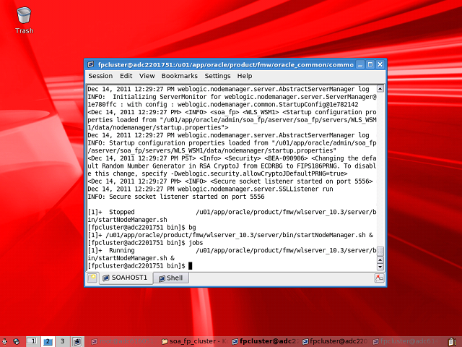Viewport: 462px width, 347px height.
Task: Click the 'bg' command line in terminal
Action: tap(141, 227)
